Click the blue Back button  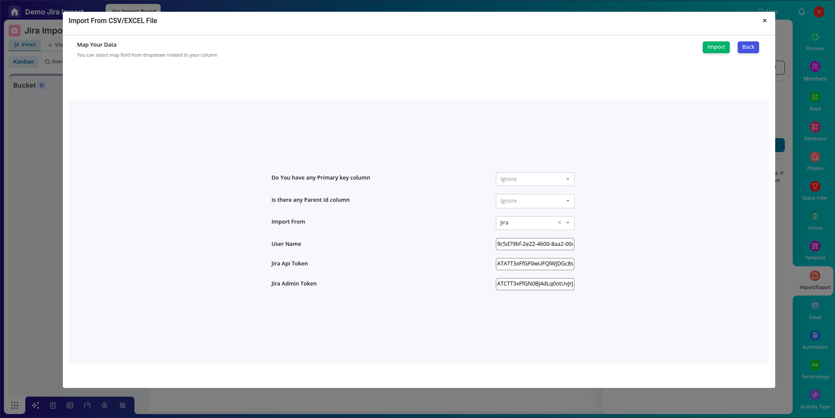tap(748, 47)
